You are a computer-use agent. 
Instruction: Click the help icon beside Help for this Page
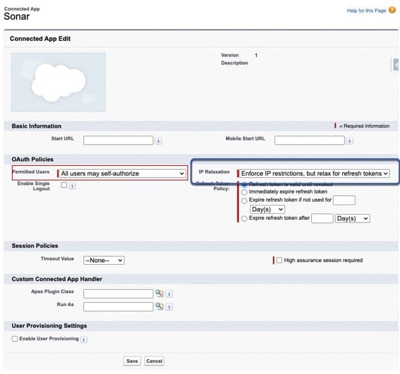point(392,11)
